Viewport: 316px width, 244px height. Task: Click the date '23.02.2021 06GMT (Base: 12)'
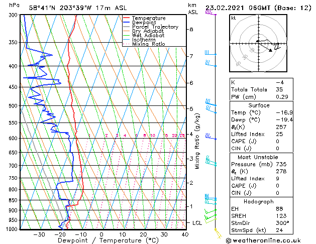[258, 8]
